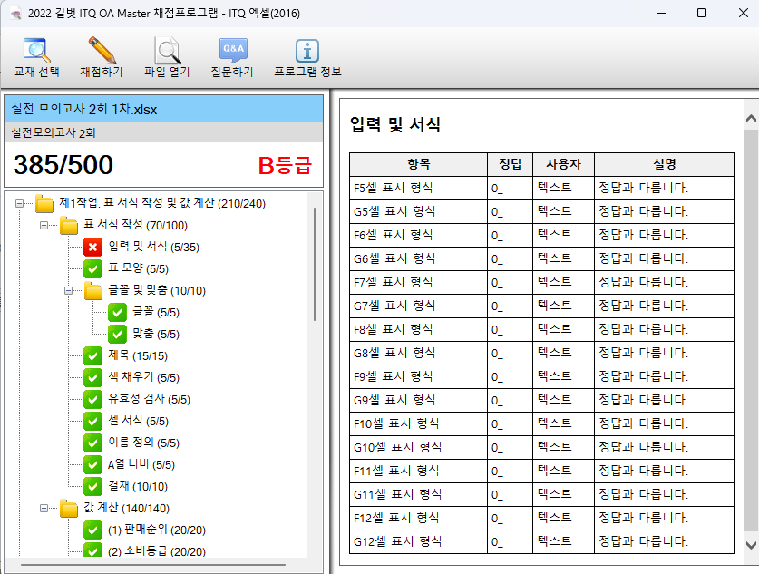Click the green check icon beside 유효성 검사
The image size is (759, 574).
92,400
